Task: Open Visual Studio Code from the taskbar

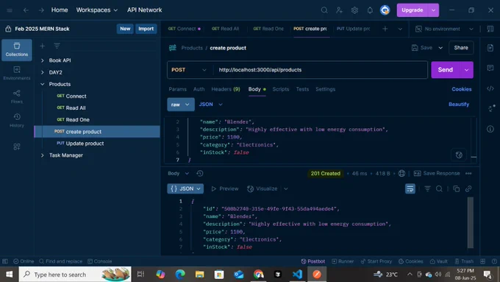Action: [x=297, y=275]
